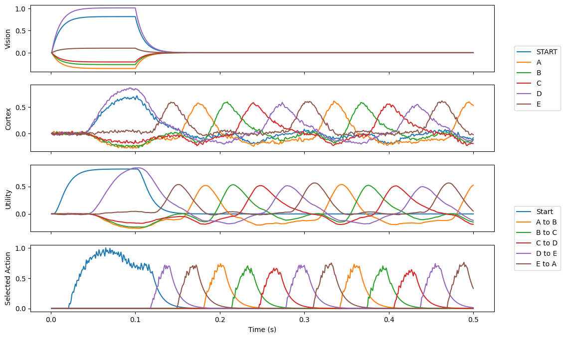Click the 'B to C' legend label
Image resolution: width=565 pixels, height=338 pixels.
546,232
